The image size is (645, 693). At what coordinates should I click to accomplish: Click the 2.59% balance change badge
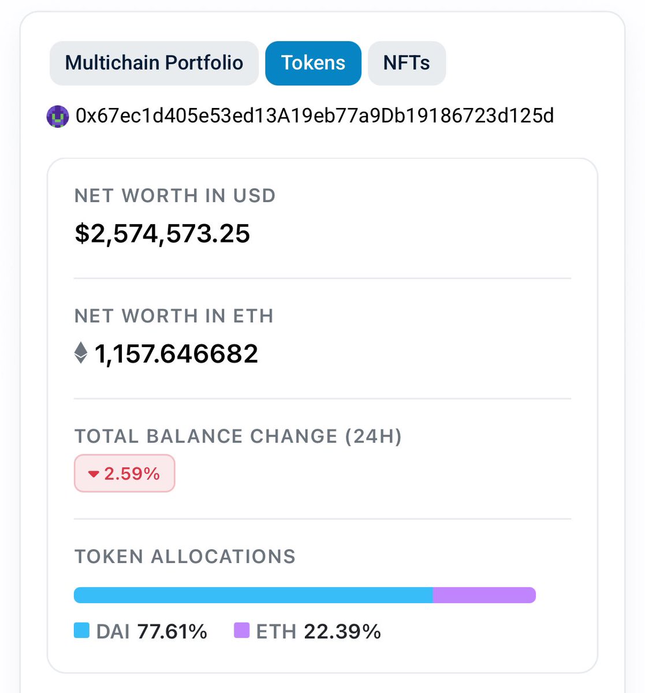(x=125, y=474)
